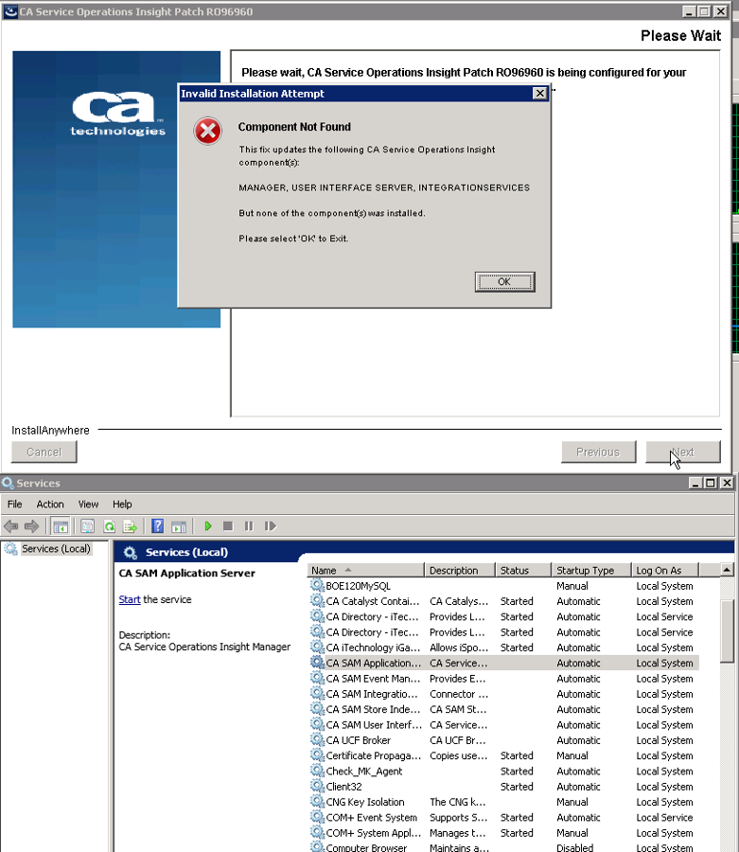This screenshot has height=852, width=739.
Task: Minimize the Services window
Action: click(x=695, y=483)
